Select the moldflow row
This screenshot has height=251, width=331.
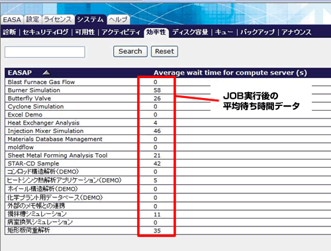click(x=167, y=147)
